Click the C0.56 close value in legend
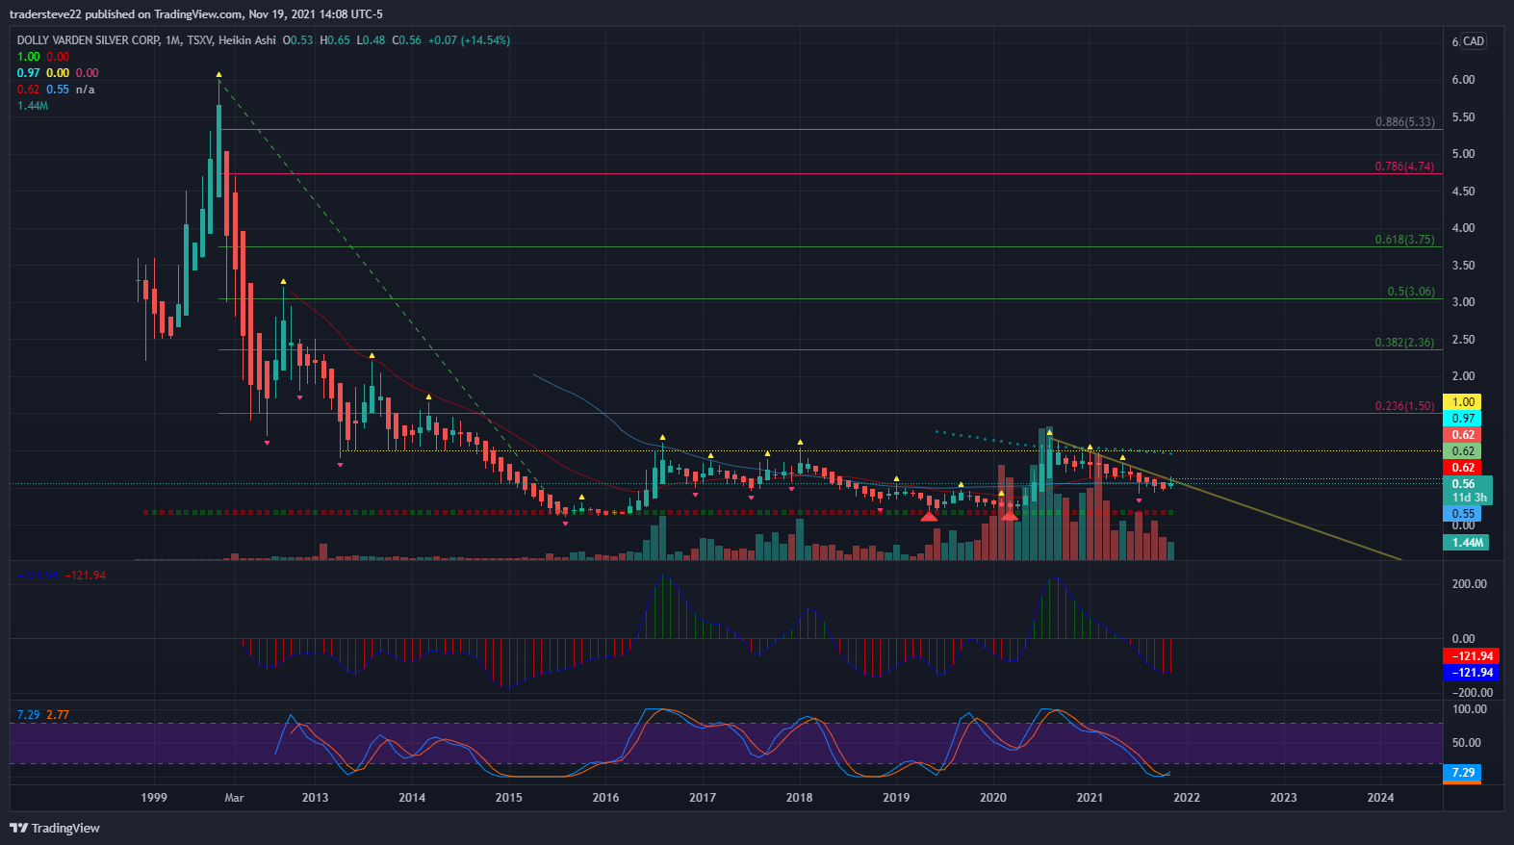1514x845 pixels. [x=406, y=40]
